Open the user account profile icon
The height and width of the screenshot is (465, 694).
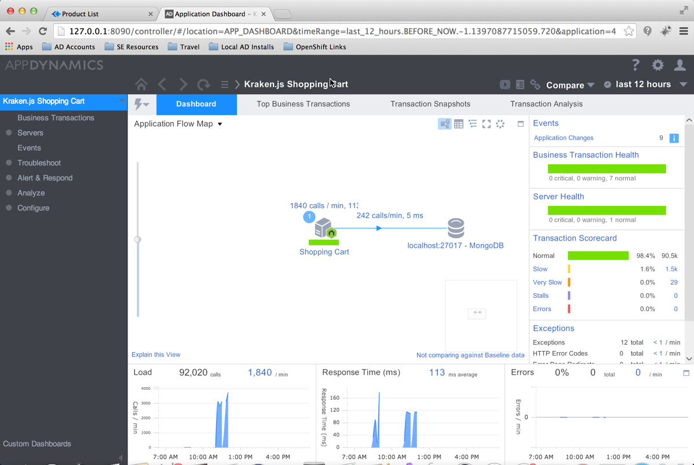tap(680, 65)
